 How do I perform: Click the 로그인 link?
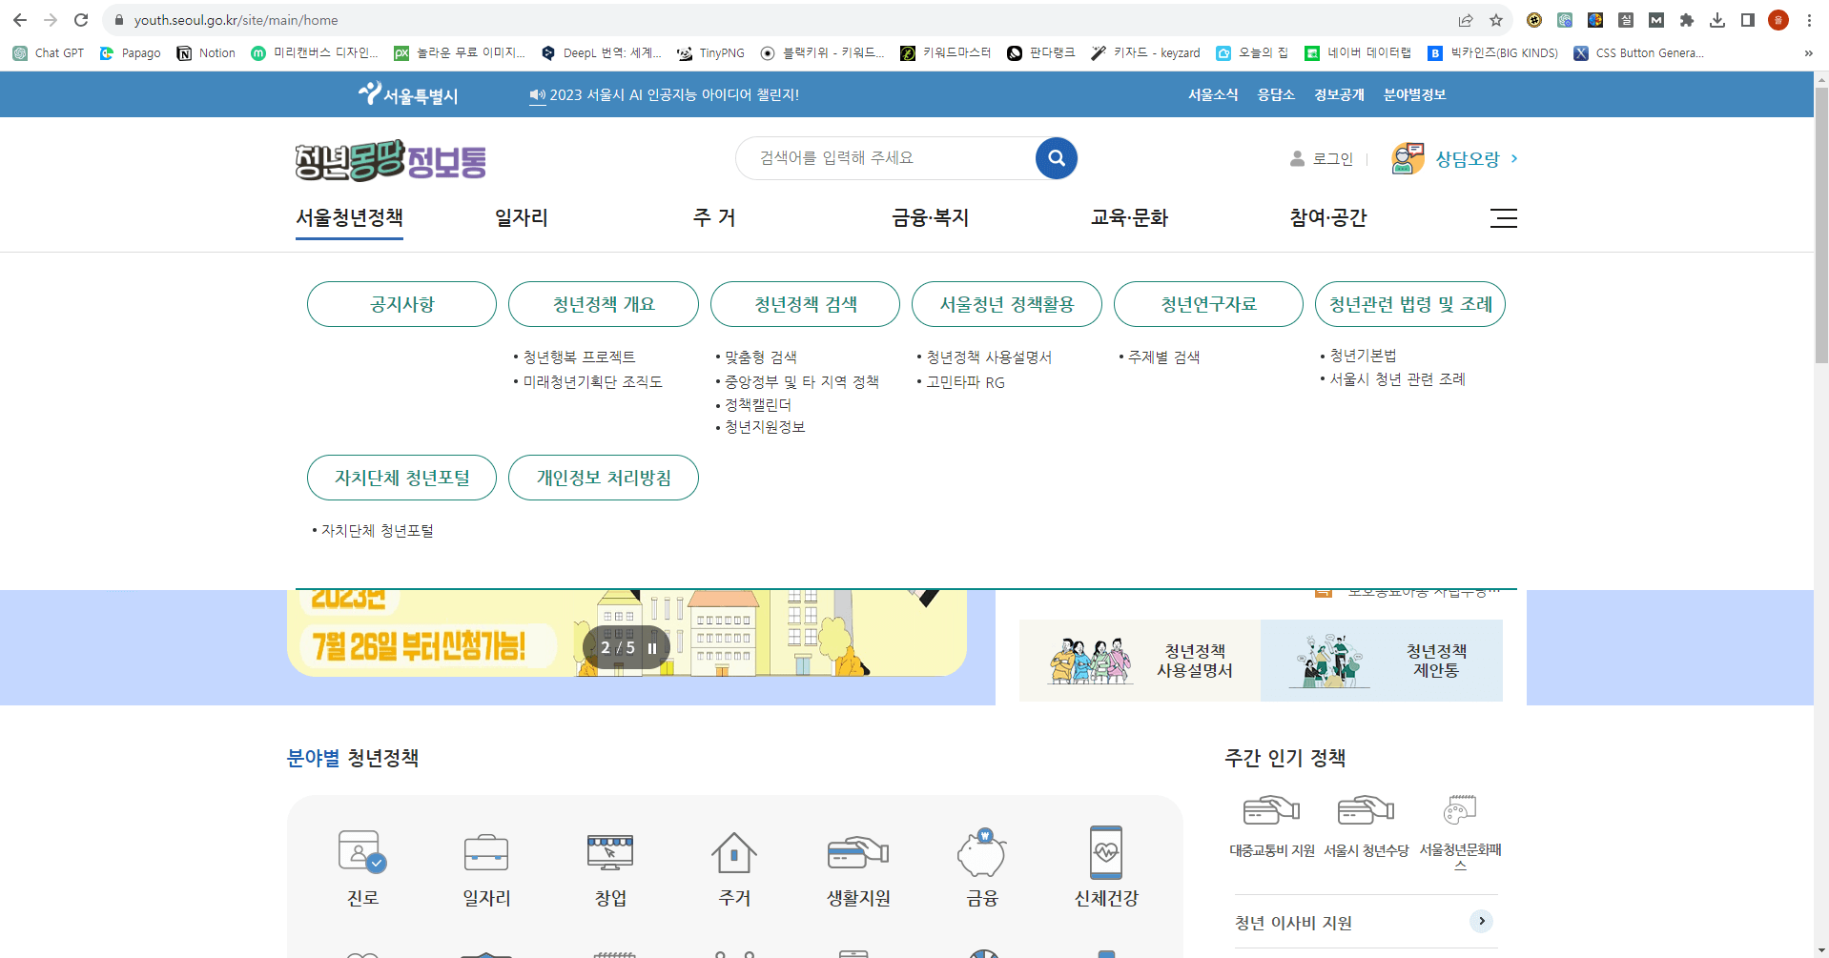tap(1332, 158)
